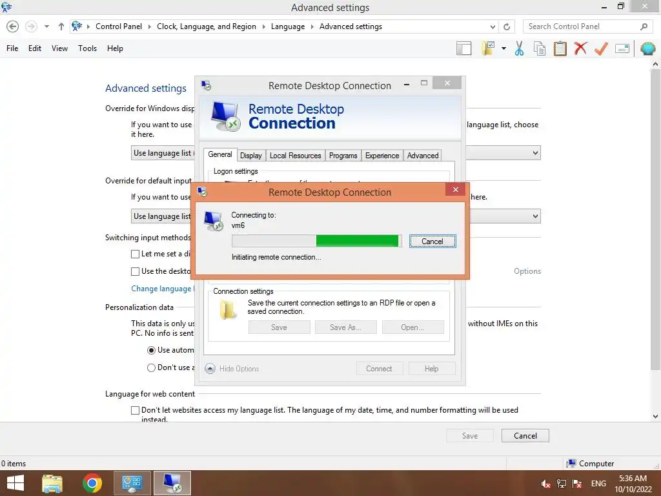This screenshot has height=496, width=661.
Task: Close the connecting progress dialog
Action: pyautogui.click(x=455, y=189)
